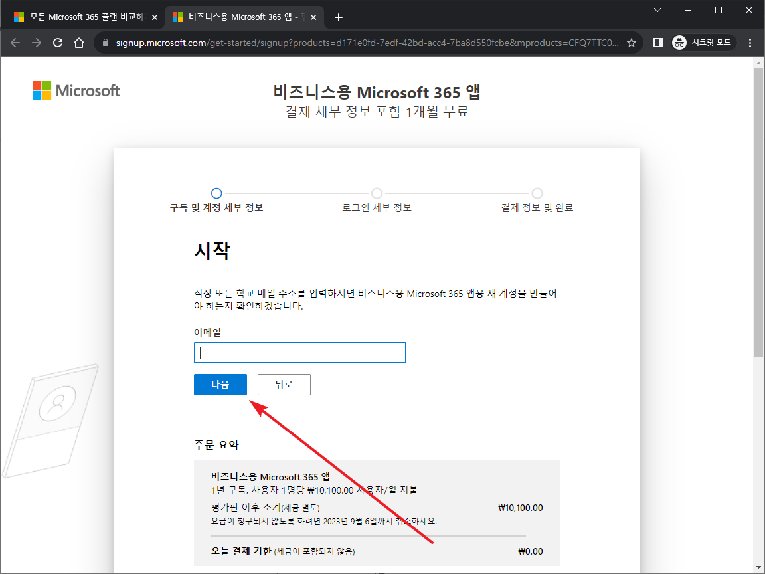
Task: Click the padlock site info icon
Action: (106, 43)
